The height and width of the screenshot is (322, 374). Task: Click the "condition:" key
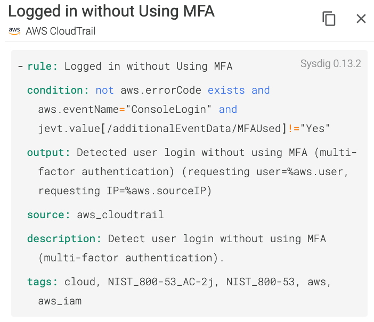tap(58, 90)
